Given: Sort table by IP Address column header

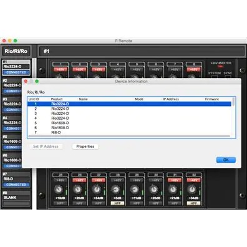Looking at the screenshot, I should pyautogui.click(x=171, y=99).
